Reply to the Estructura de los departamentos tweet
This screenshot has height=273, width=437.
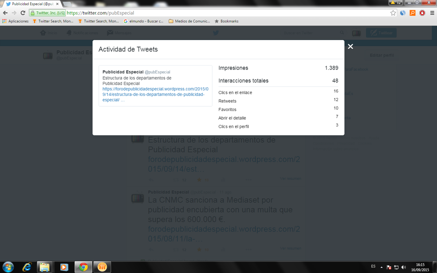[x=151, y=179]
